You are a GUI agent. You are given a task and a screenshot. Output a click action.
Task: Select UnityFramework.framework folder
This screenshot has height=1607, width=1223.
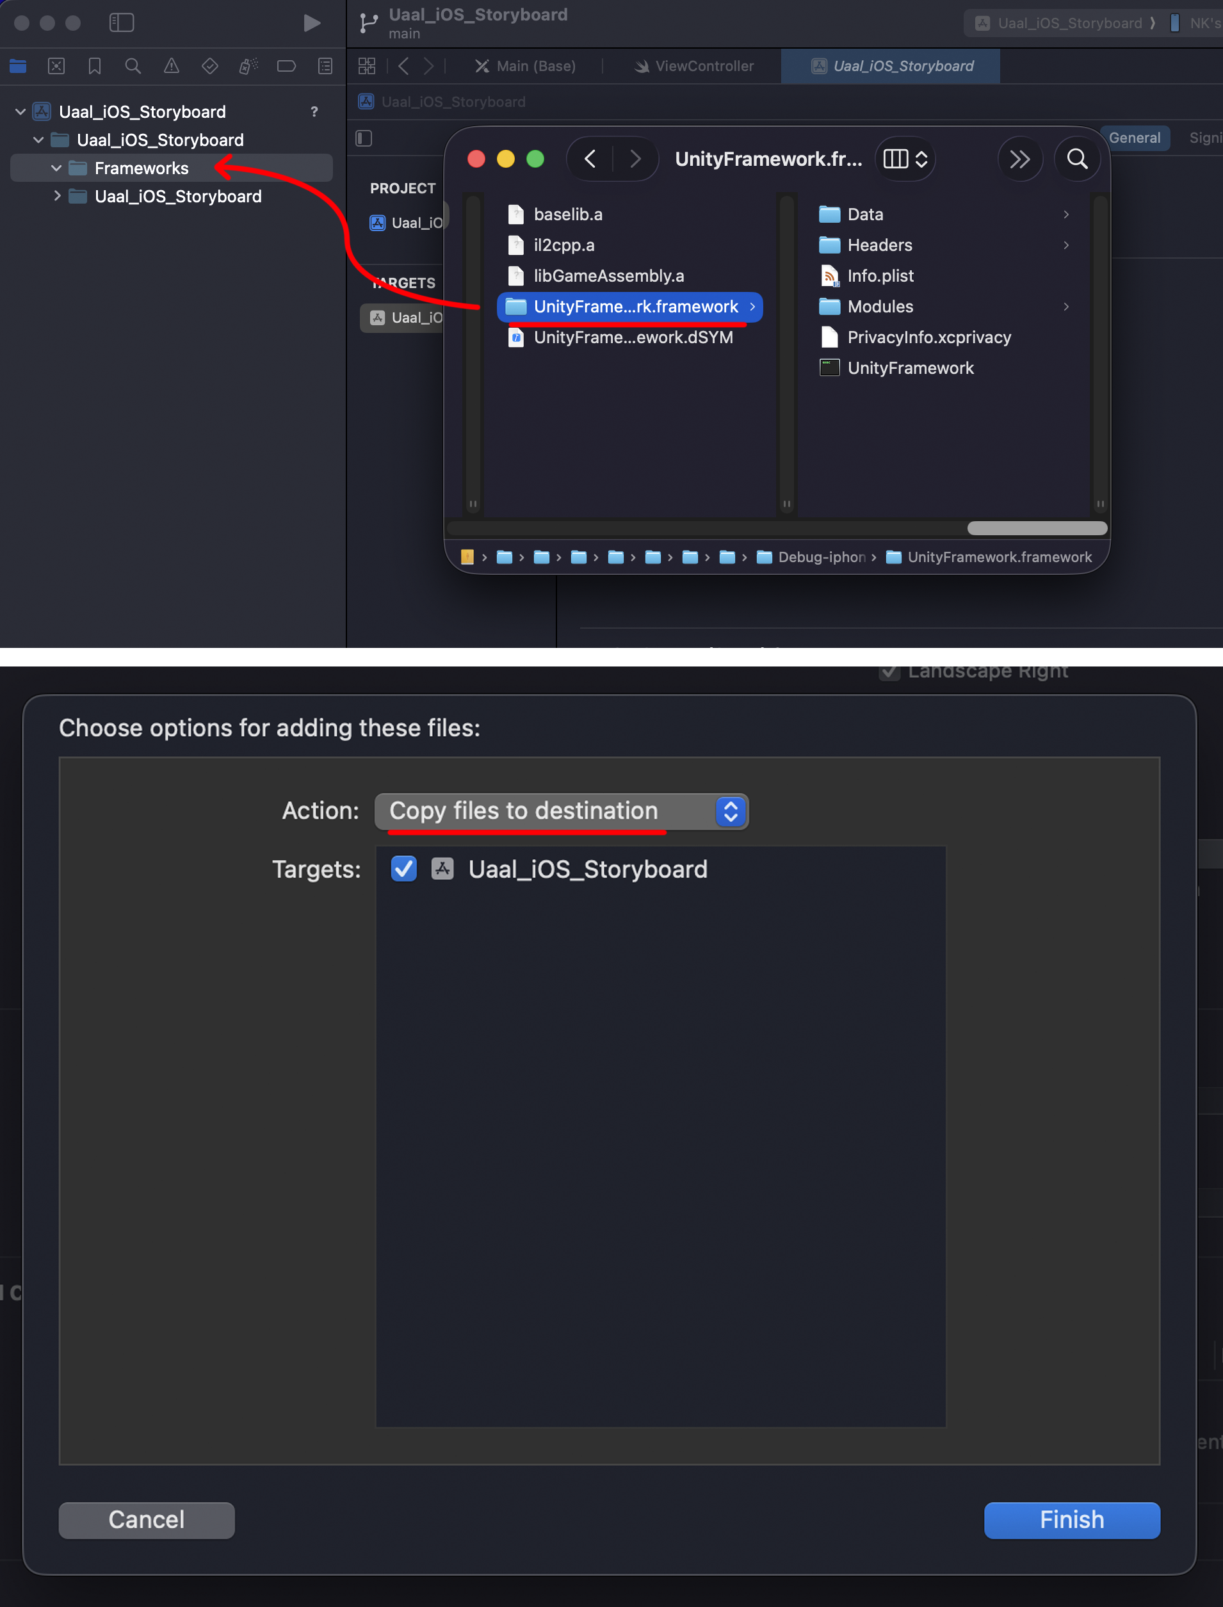[629, 307]
